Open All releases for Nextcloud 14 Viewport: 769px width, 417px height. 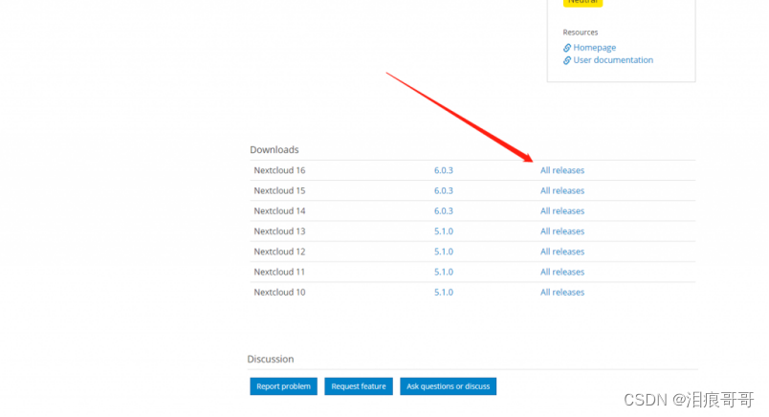pos(562,211)
